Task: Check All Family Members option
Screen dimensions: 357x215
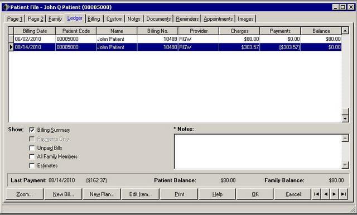Action: point(32,156)
